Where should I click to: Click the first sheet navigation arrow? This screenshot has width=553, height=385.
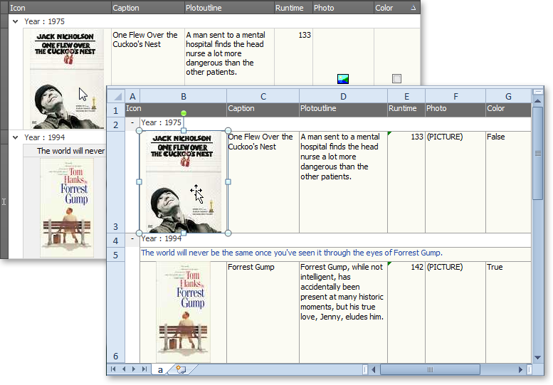tap(113, 369)
